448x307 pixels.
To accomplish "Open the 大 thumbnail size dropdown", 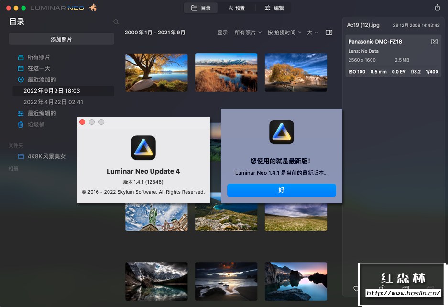I will pos(312,33).
